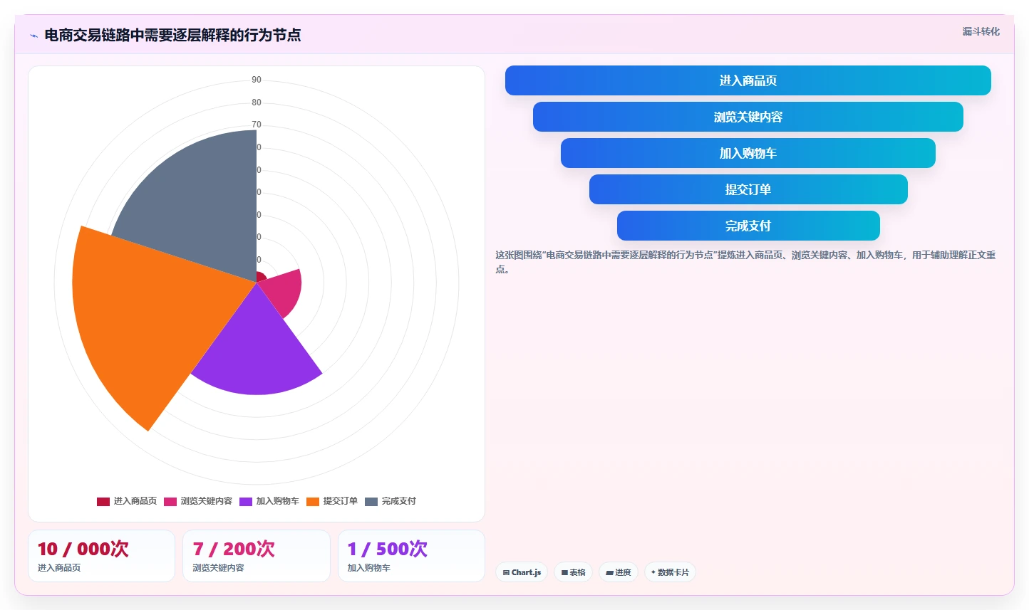
Task: Click the 进入商品页 legend label text
Action: tap(135, 502)
